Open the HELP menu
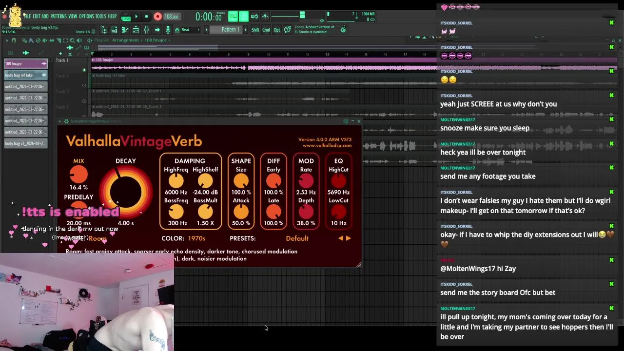Viewport: 624px width, 351px height. point(112,17)
